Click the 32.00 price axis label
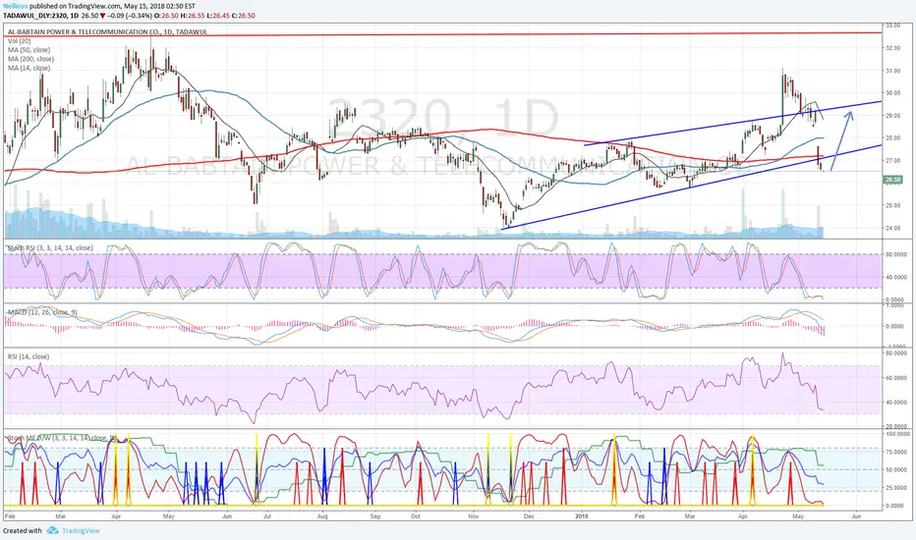The width and height of the screenshot is (916, 540). point(893,48)
